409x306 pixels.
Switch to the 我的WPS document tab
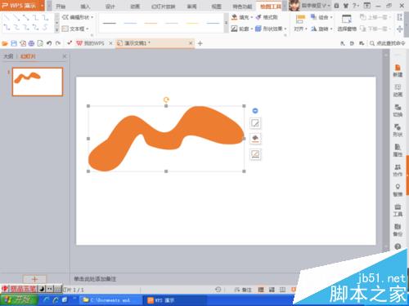point(94,43)
